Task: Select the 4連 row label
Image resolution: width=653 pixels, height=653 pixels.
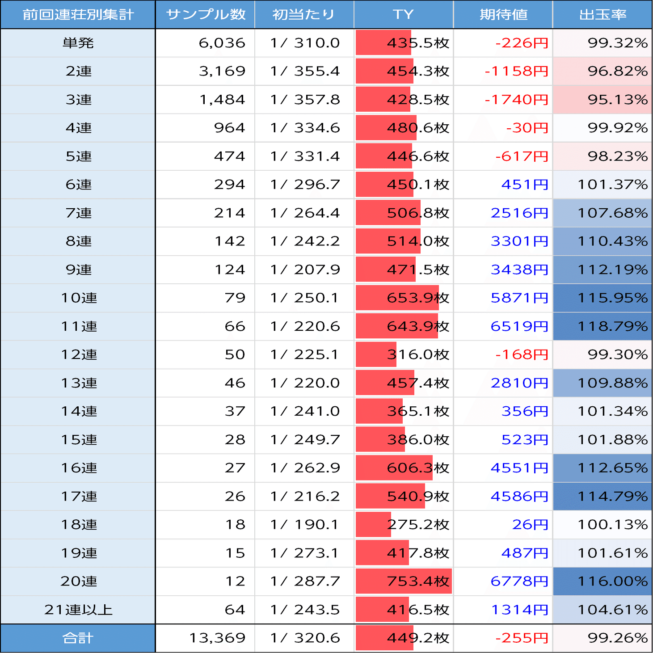Action: click(x=78, y=128)
